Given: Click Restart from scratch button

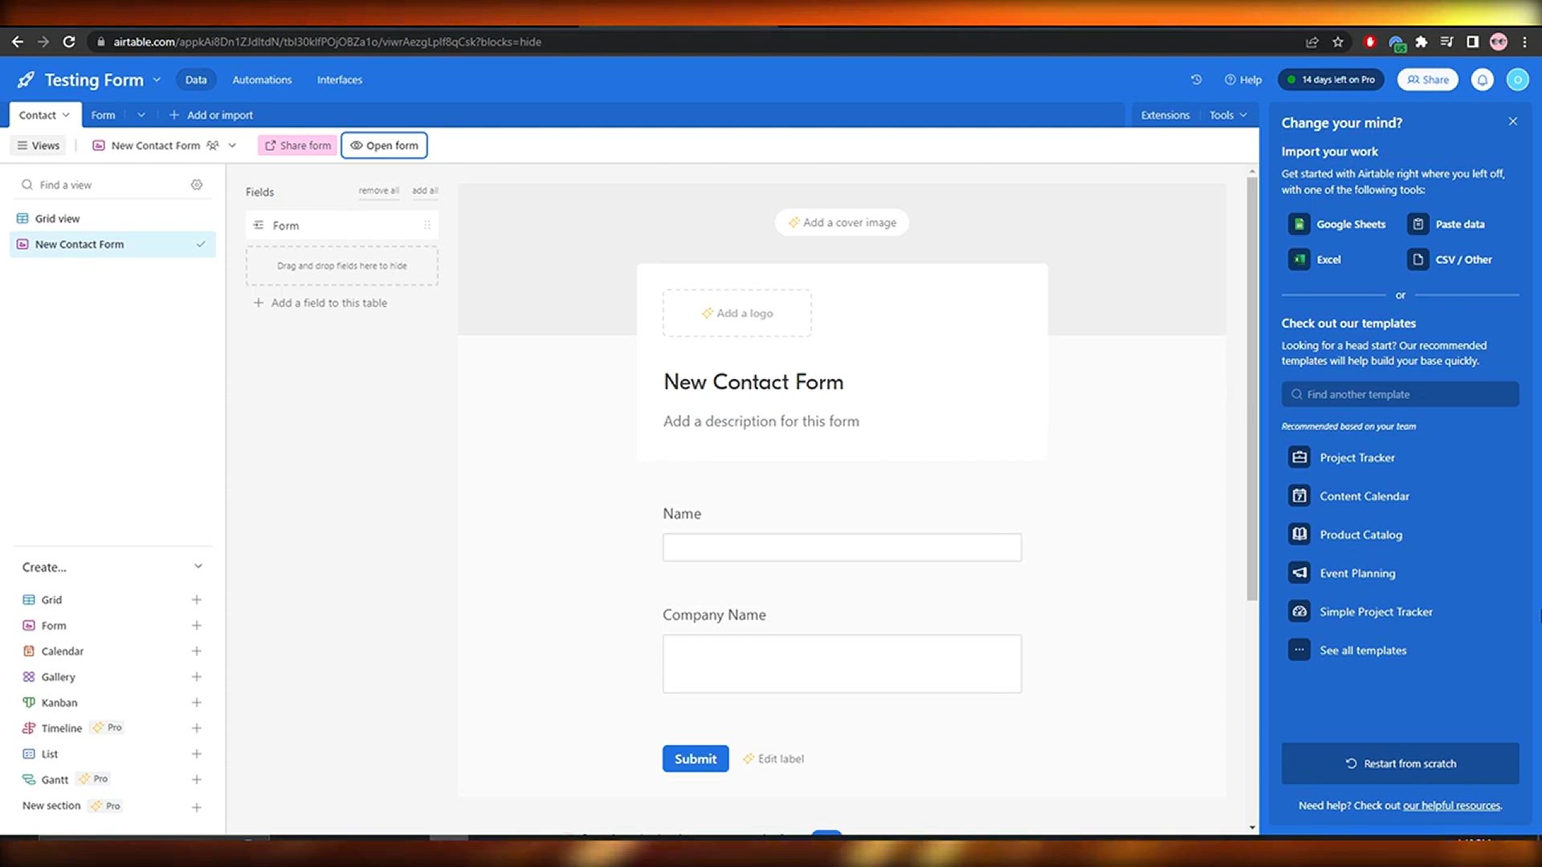Looking at the screenshot, I should pyautogui.click(x=1400, y=763).
